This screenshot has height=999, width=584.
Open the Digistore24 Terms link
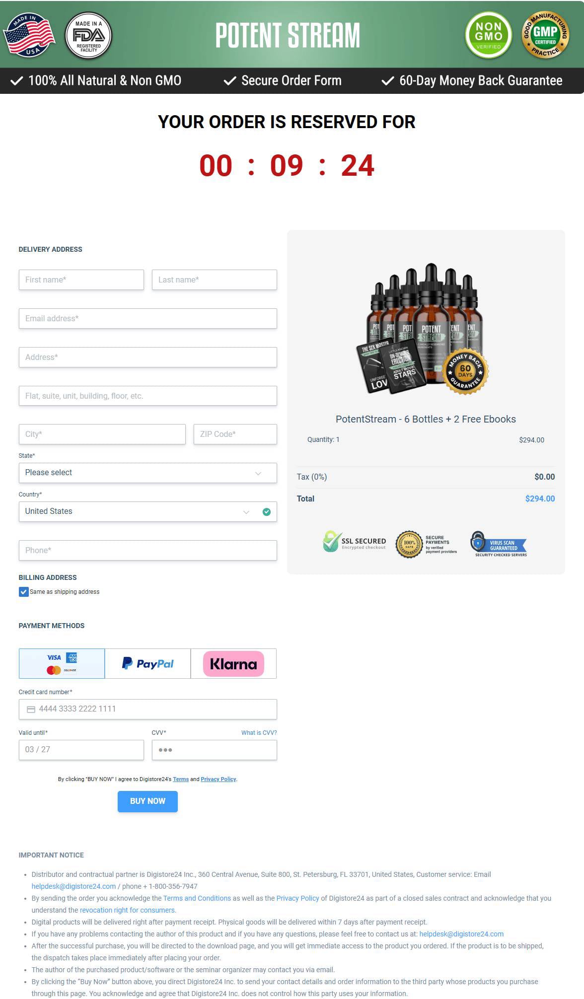[x=181, y=779]
